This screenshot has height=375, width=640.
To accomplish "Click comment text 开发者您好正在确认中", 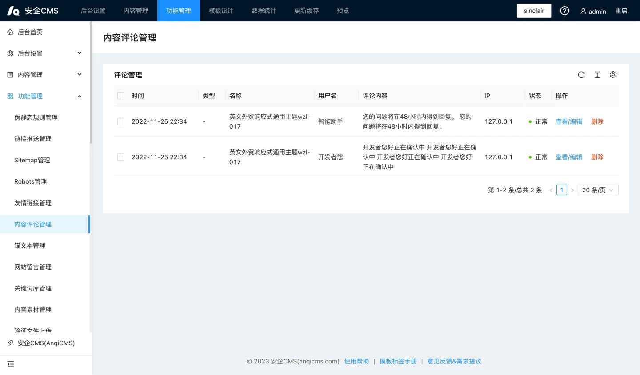I will 419,157.
